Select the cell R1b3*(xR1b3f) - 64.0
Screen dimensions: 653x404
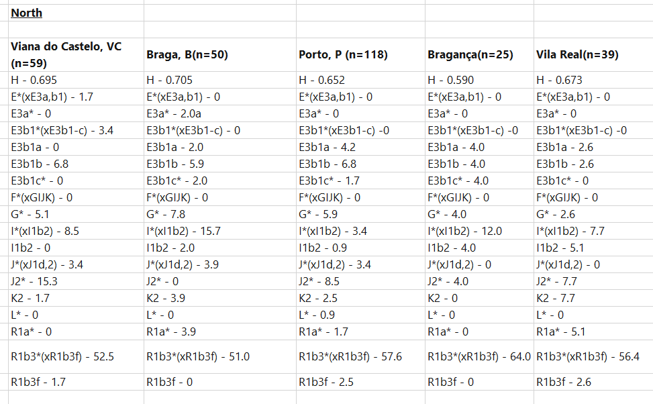tap(479, 357)
